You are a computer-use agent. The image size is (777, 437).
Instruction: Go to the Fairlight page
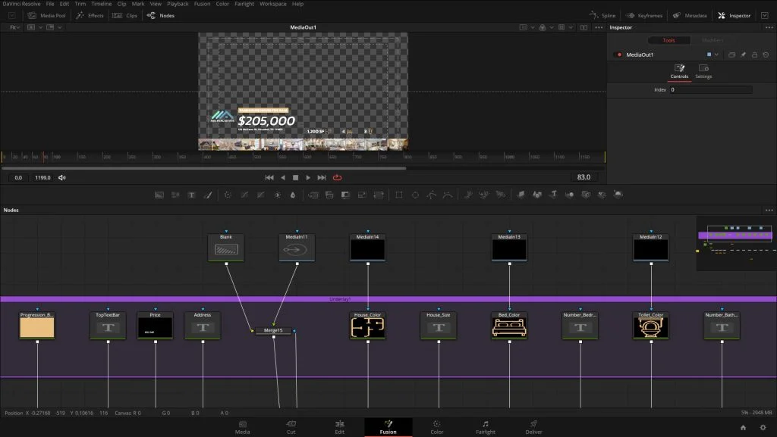click(486, 427)
